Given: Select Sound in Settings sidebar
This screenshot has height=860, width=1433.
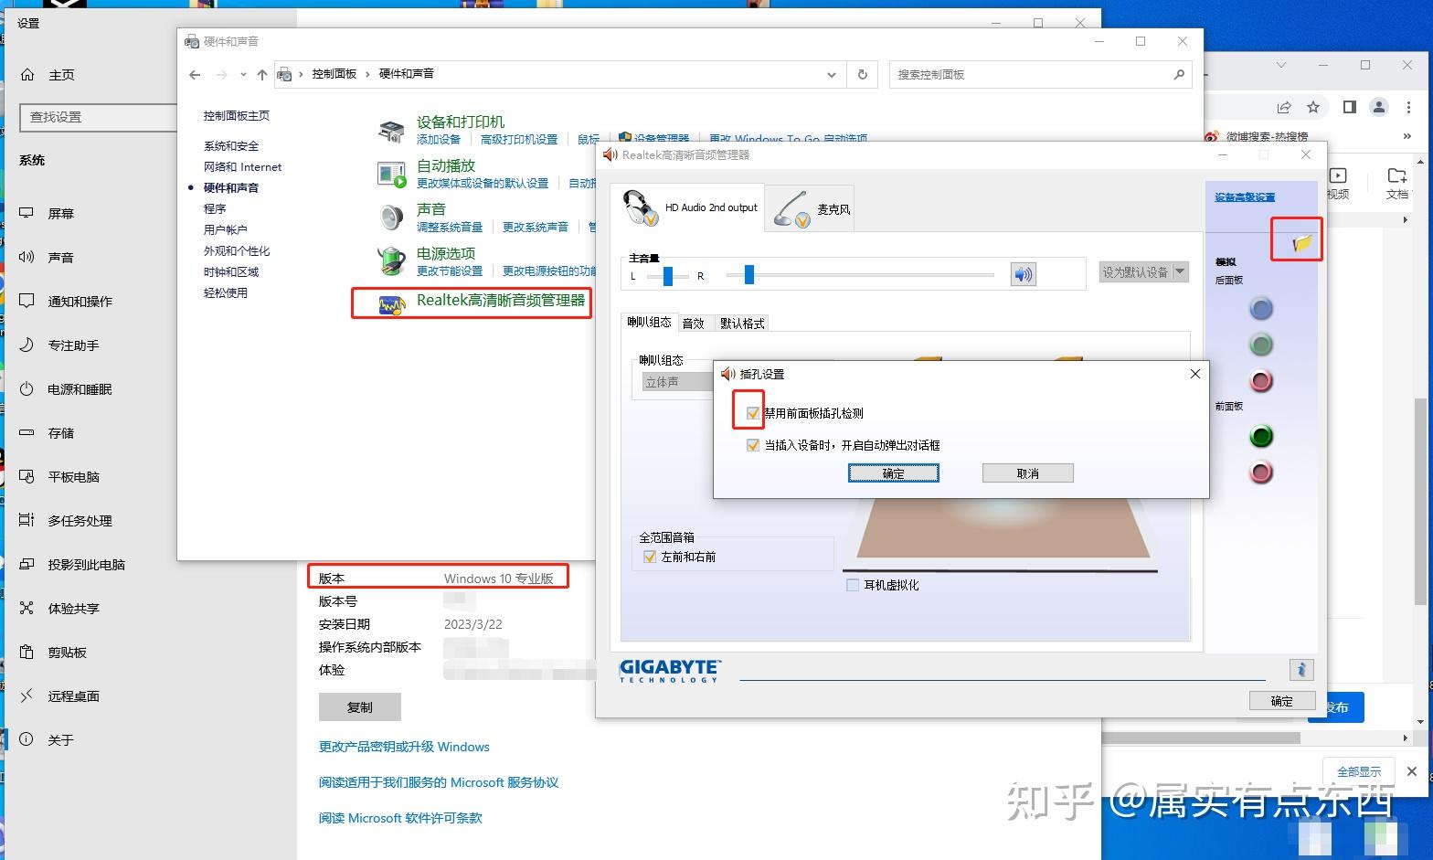Looking at the screenshot, I should (x=60, y=258).
